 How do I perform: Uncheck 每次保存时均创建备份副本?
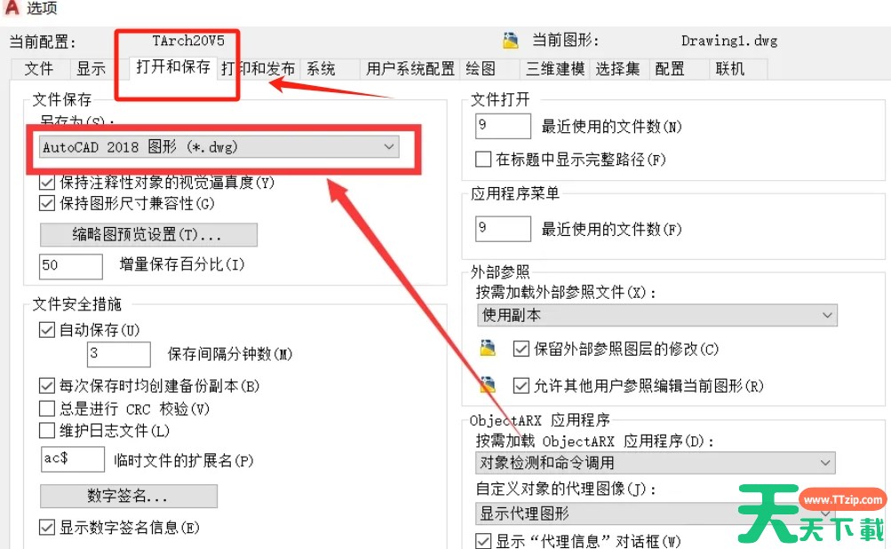[46, 386]
